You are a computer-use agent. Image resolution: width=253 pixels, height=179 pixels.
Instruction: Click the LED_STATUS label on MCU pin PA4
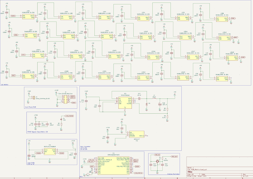(x=139, y=173)
